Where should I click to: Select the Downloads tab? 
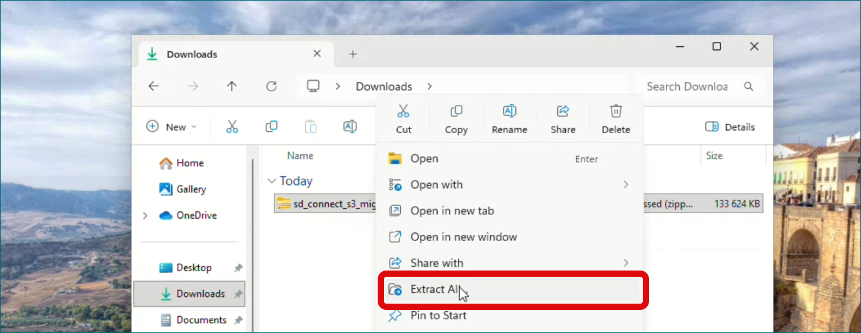click(x=236, y=54)
